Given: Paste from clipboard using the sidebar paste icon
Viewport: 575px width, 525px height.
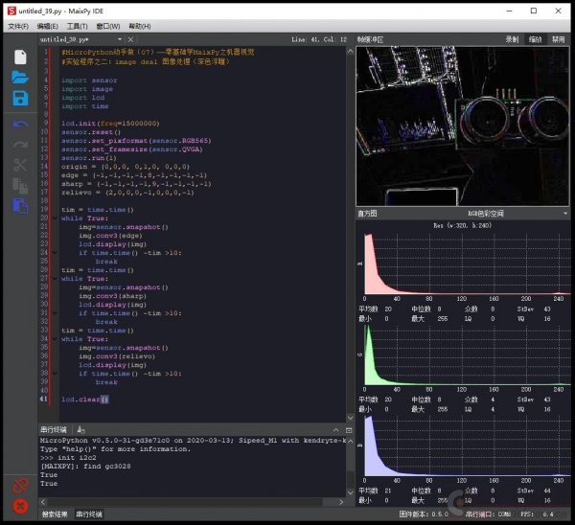Looking at the screenshot, I should pyautogui.click(x=20, y=206).
